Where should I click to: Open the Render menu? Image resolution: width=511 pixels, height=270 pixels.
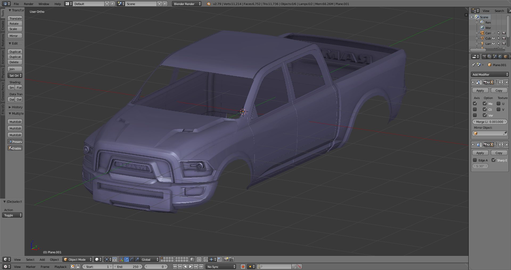28,4
